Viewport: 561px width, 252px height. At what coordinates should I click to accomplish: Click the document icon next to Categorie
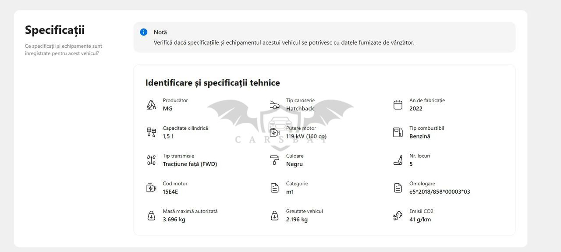click(x=274, y=188)
